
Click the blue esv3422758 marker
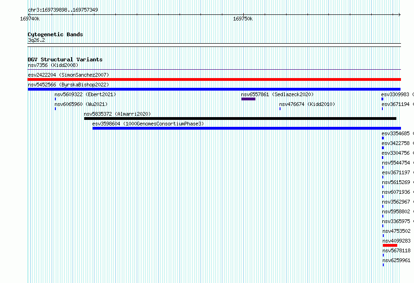coord(383,148)
